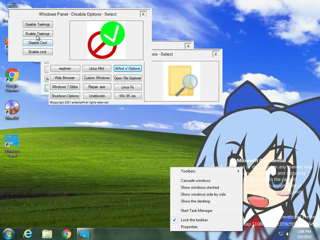Switch to Windows Panel taskbar item

pos(85,234)
